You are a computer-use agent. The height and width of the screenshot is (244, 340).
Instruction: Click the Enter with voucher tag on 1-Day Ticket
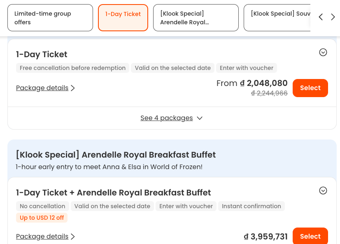click(247, 68)
